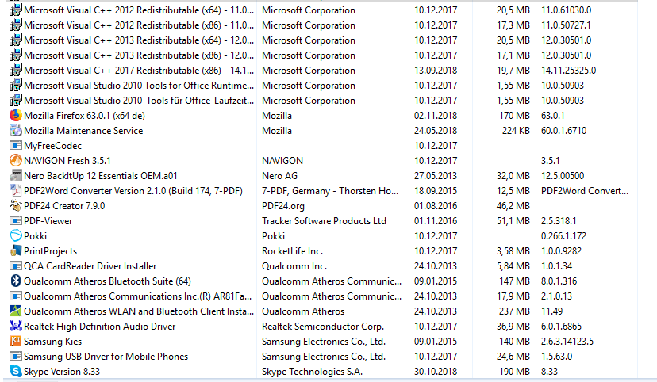The image size is (657, 382).
Task: Click the PrintProjects icon
Action: click(16, 251)
